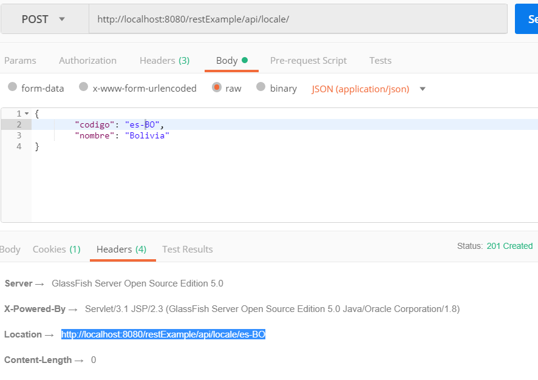The width and height of the screenshot is (538, 380).
Task: Select the request Body tab
Action: (231, 61)
